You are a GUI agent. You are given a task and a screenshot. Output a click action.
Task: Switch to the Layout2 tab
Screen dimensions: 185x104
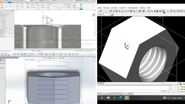[x=101, y=83]
